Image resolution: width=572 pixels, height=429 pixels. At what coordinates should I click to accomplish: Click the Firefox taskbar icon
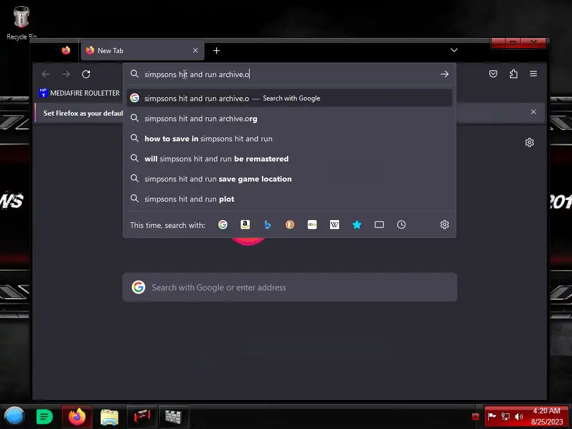[x=77, y=417]
